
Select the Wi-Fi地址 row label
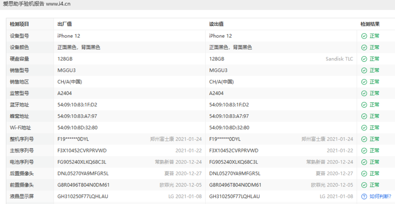point(20,128)
